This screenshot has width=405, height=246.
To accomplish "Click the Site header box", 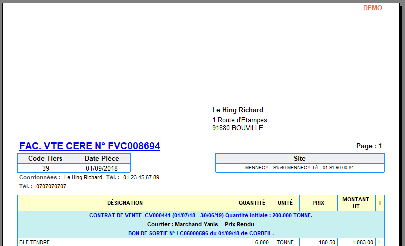I will [x=300, y=158].
